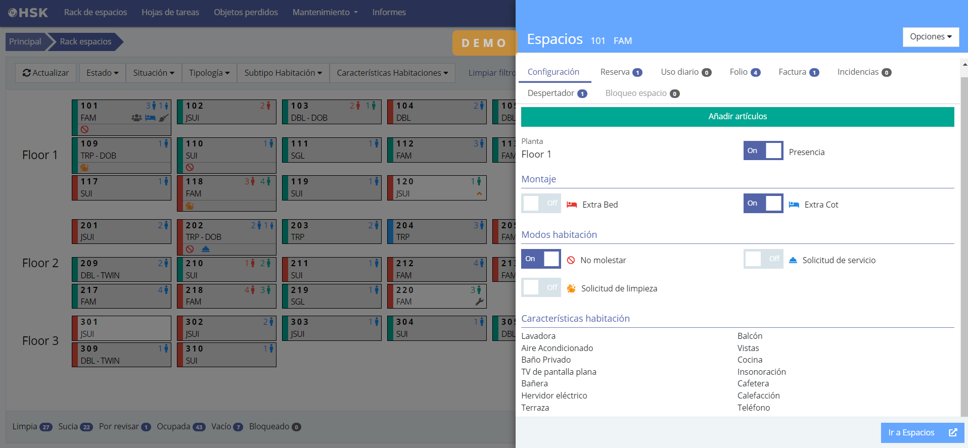968x448 pixels.
Task: Click the No molestar prohibition icon
Action: 571,260
